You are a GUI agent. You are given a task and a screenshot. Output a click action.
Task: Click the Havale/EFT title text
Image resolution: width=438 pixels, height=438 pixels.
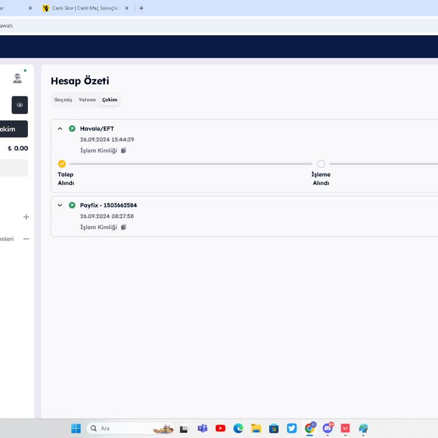[x=97, y=128]
